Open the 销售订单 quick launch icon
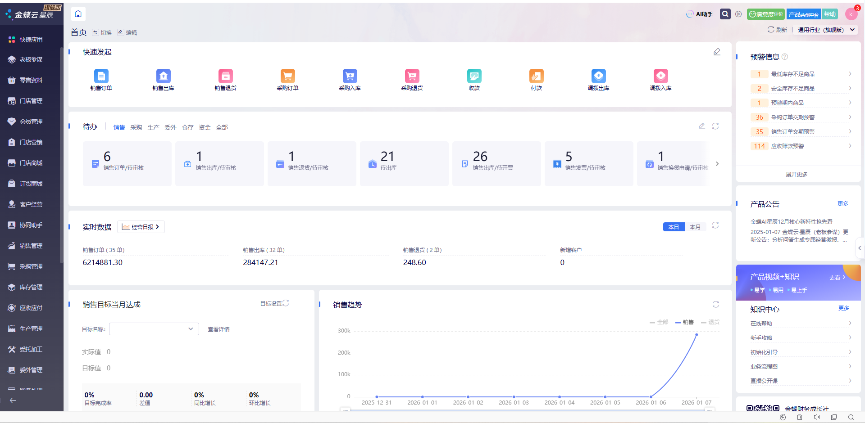 point(101,76)
